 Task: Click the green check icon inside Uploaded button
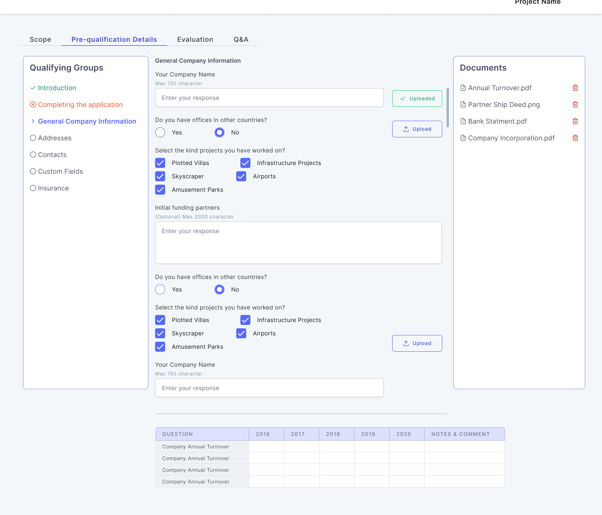[x=403, y=99]
